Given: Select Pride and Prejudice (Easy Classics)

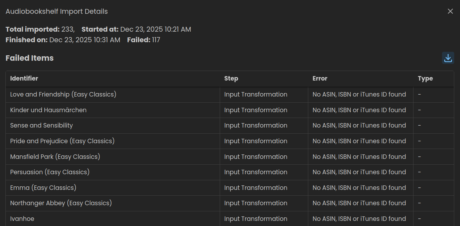Looking at the screenshot, I should pos(62,141).
